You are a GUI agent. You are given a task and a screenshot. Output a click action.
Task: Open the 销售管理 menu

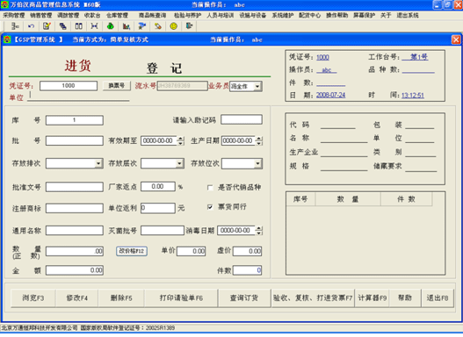[x=40, y=15]
